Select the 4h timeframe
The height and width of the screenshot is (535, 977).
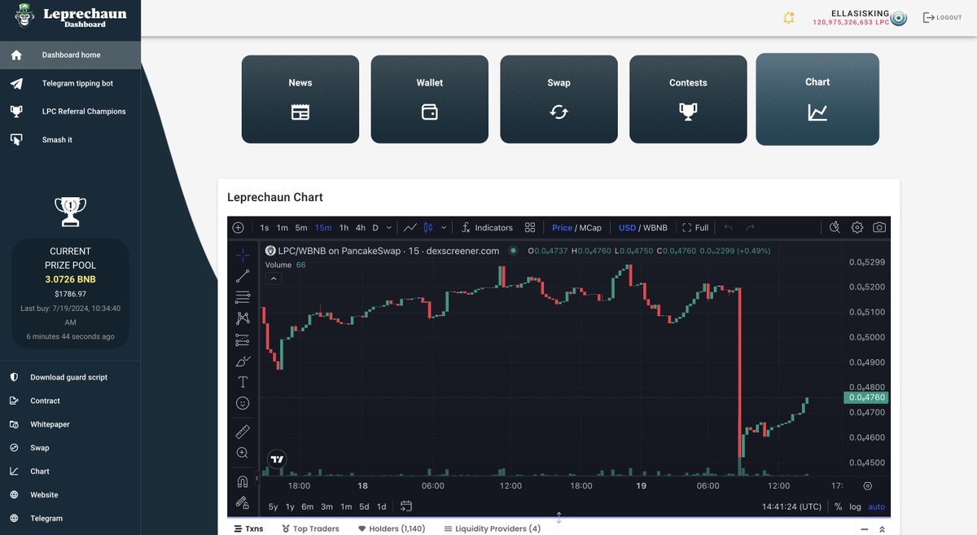tap(361, 228)
